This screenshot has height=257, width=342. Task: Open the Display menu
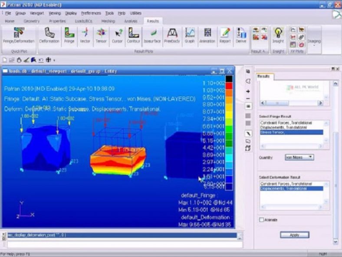tap(71, 13)
